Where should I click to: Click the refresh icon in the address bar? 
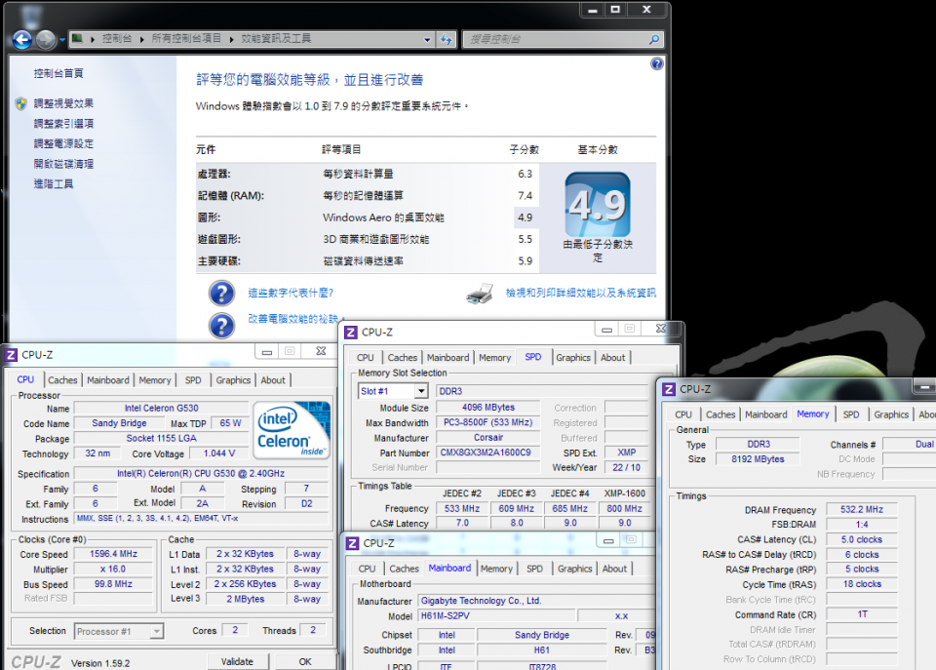click(447, 39)
